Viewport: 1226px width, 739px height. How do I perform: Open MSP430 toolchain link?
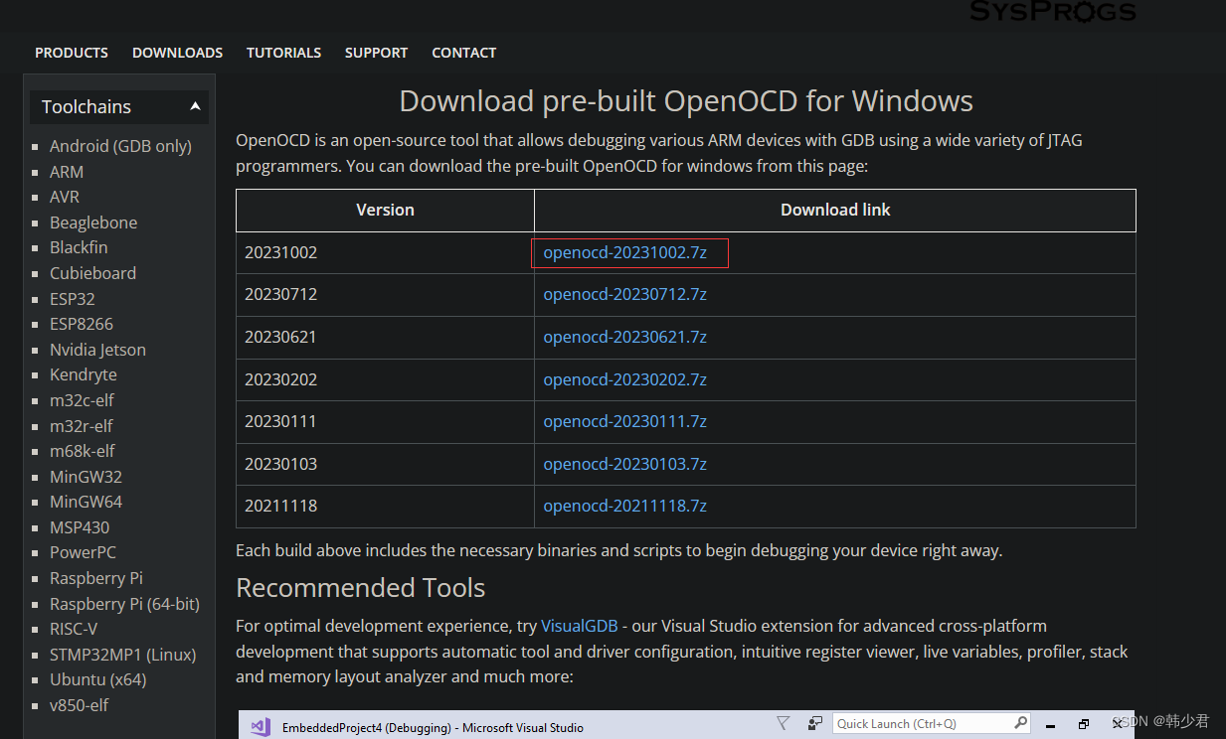coord(80,527)
